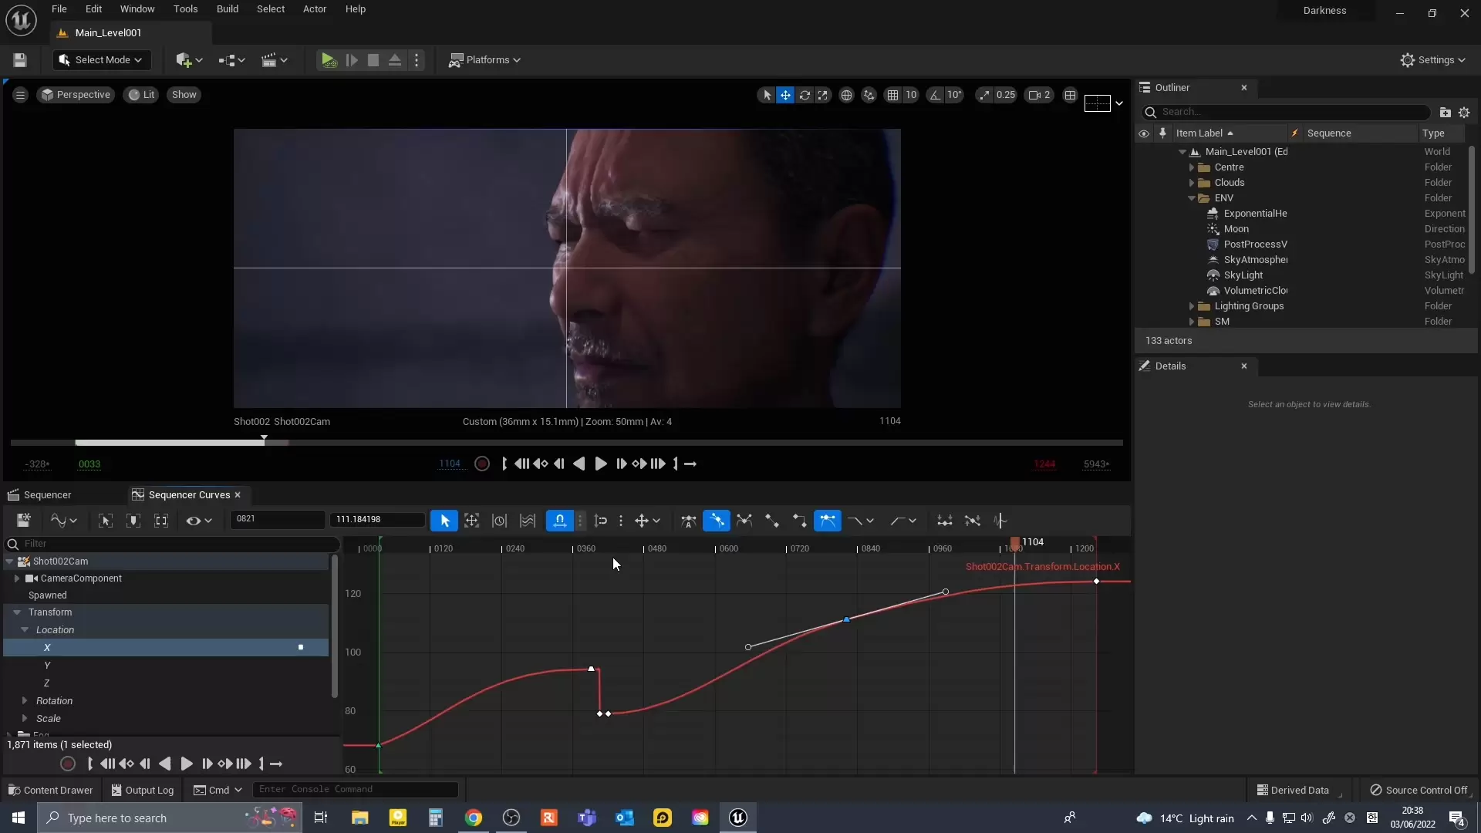Select the Transform tool in the Curve Editor
The width and height of the screenshot is (1481, 833).
(471, 521)
